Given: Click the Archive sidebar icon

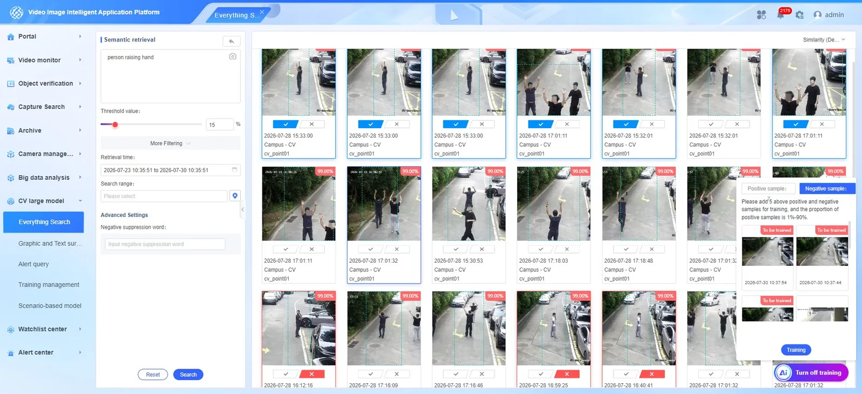Looking at the screenshot, I should pos(10,131).
